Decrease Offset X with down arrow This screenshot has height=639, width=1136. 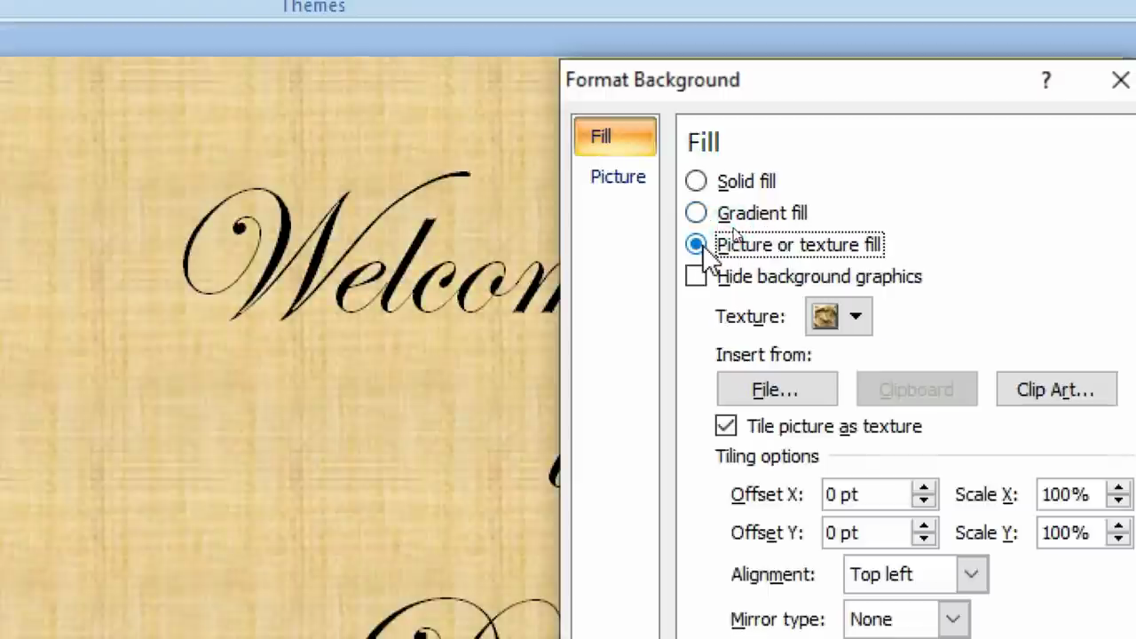tap(924, 501)
